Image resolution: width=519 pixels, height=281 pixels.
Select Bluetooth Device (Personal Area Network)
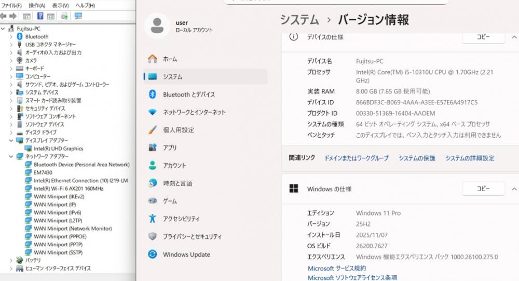tap(82, 164)
